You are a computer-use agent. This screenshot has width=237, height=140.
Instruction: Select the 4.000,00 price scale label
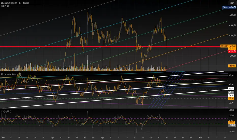click(x=232, y=56)
